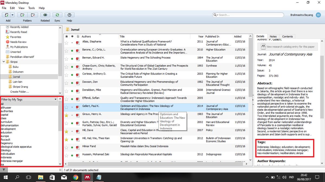Select My Publications in the sidebar
This screenshot has height=182, width=325.
point(19,47)
